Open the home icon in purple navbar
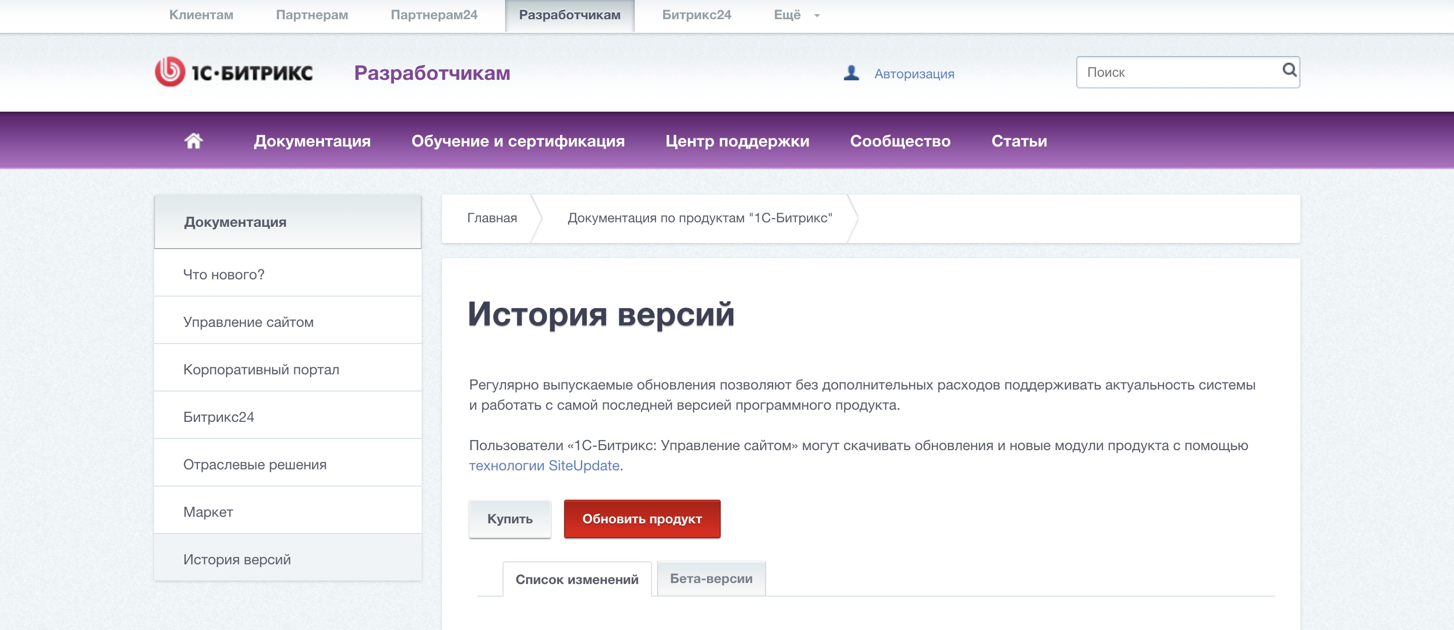Image resolution: width=1454 pixels, height=630 pixels. 193,140
